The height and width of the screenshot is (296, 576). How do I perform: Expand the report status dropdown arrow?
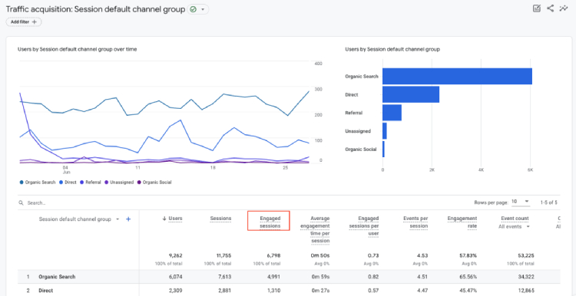[203, 9]
